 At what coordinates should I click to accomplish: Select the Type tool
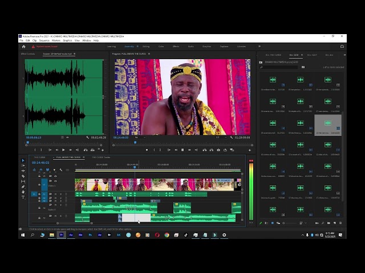(23, 197)
